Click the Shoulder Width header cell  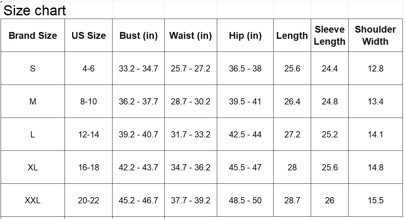[375, 36]
